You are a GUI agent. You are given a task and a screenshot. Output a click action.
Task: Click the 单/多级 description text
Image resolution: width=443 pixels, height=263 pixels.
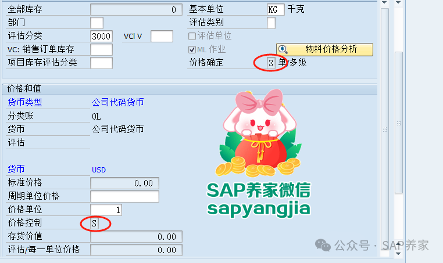coord(292,62)
